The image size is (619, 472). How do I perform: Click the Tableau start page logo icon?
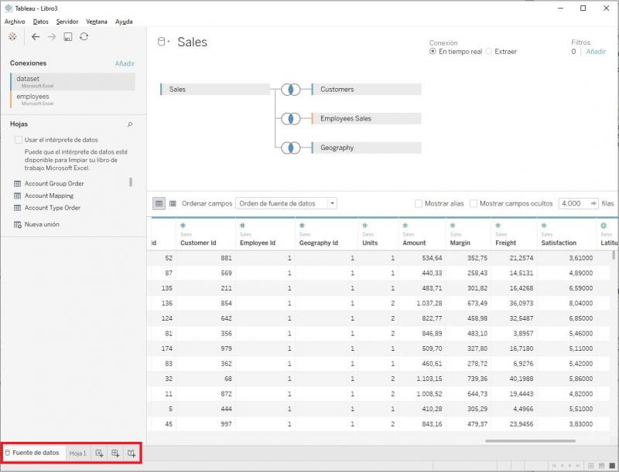click(x=12, y=36)
